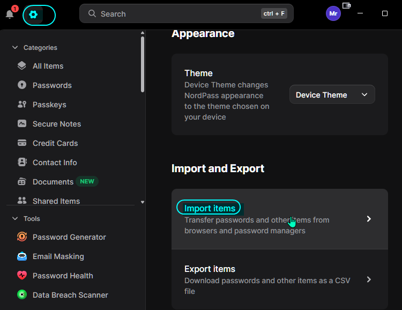402x310 pixels.
Task: Click the sidebar scrollbar thumb
Action: 143,64
